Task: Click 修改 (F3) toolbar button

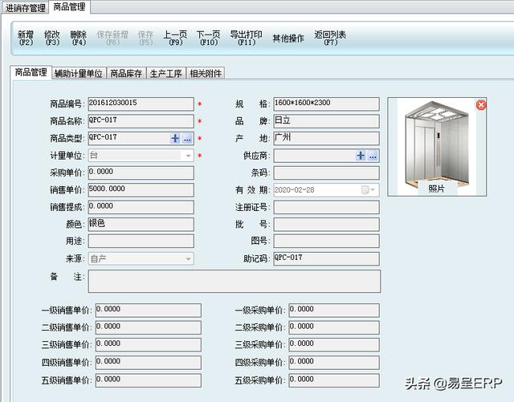Action: tap(52, 38)
